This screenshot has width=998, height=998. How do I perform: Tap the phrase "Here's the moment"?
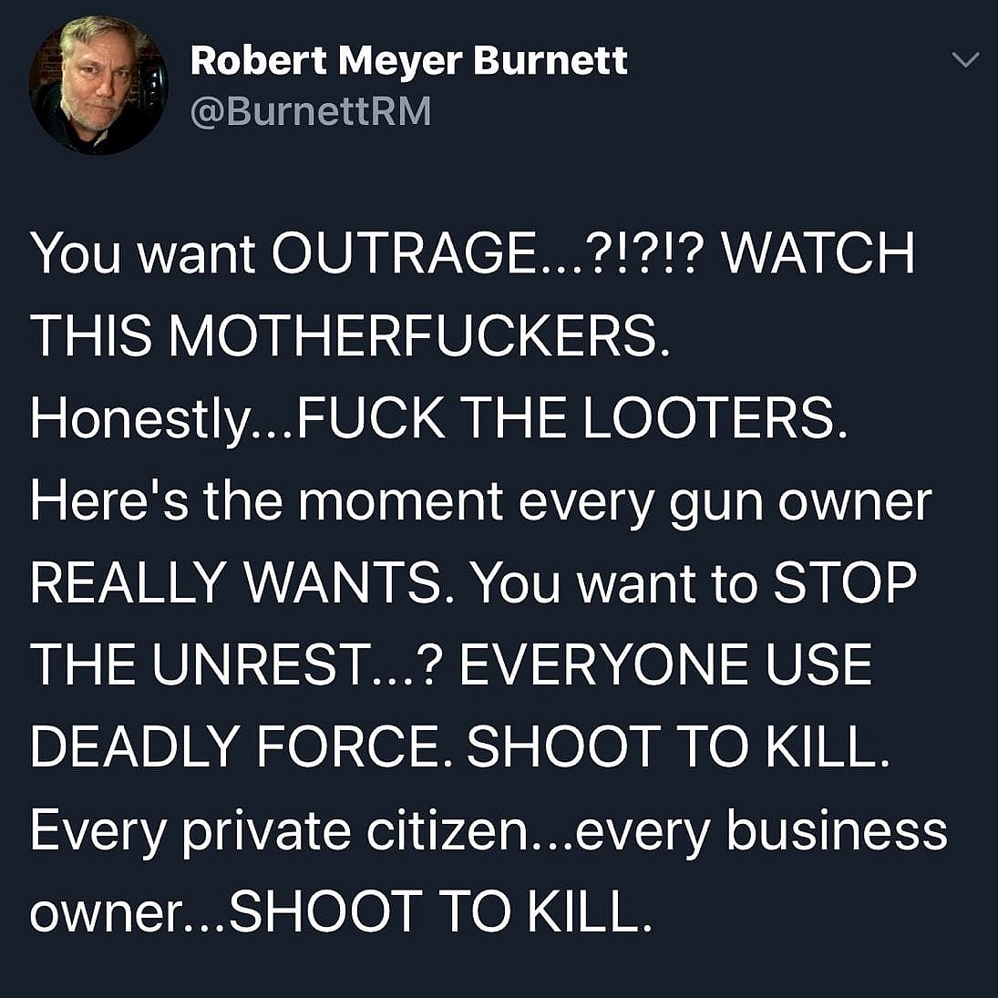tap(267, 500)
